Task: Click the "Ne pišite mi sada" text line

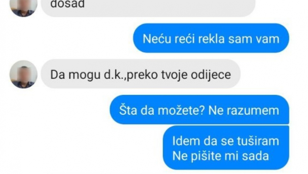Action: 221,156
